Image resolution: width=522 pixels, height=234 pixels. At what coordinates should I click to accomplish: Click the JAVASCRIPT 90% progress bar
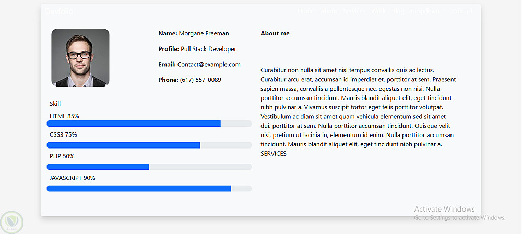pyautogui.click(x=149, y=188)
